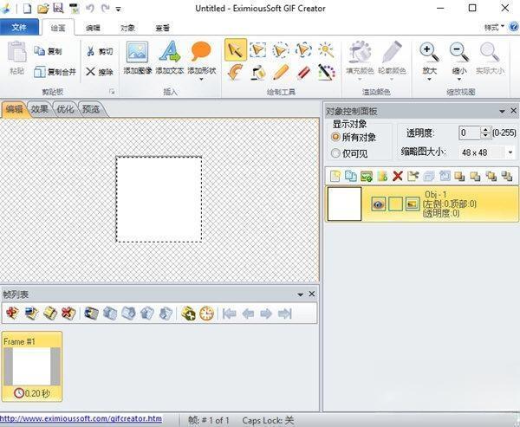Click the white square on the canvas

coord(159,199)
